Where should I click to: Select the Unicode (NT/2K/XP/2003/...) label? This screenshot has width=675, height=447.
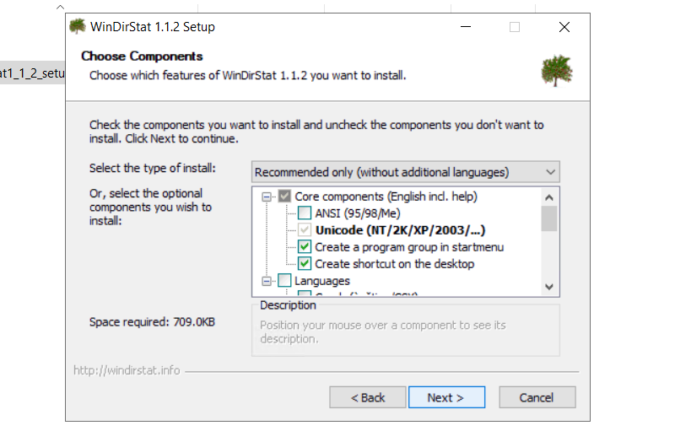point(400,230)
